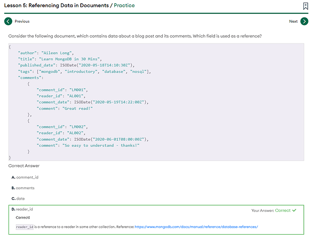Viewport: 311px width, 236px height.
Task: Click the Correct Answer heading
Action: click(x=24, y=166)
